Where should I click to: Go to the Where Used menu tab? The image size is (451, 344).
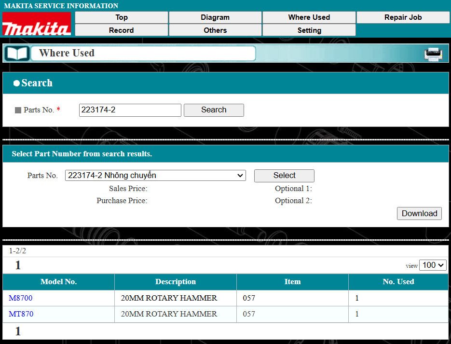(x=309, y=17)
